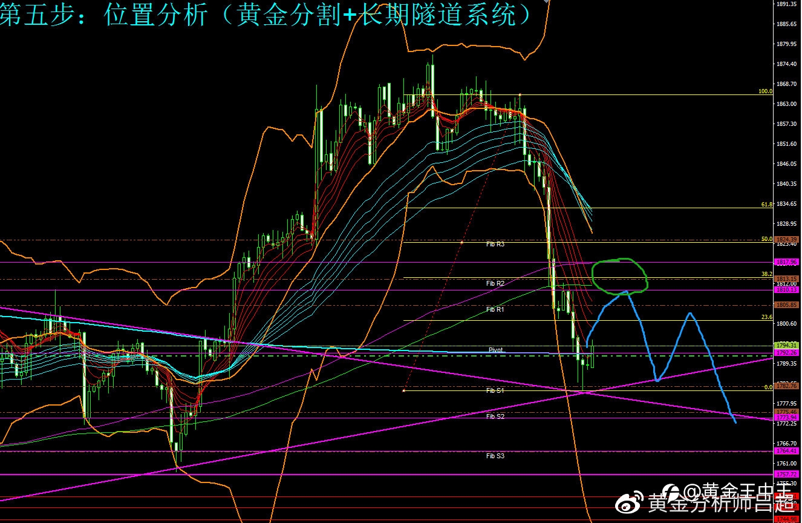
Task: Select the 38.2 Fibonacci retracement label
Action: (767, 274)
